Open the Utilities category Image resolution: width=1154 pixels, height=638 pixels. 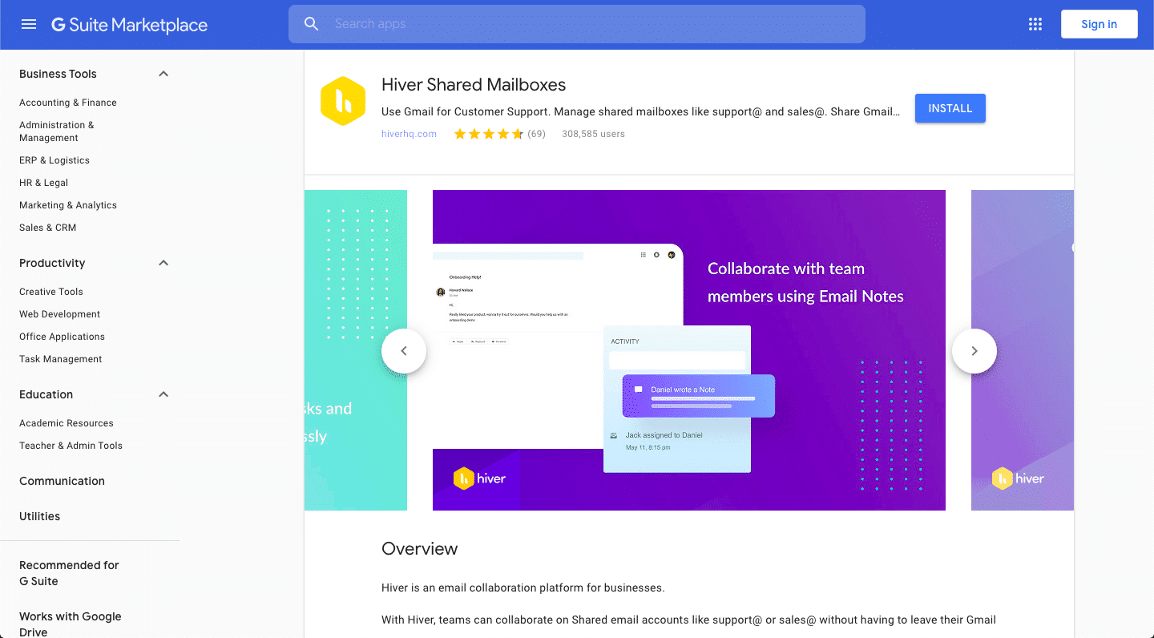click(x=40, y=516)
